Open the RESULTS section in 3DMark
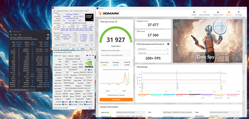 229,13
